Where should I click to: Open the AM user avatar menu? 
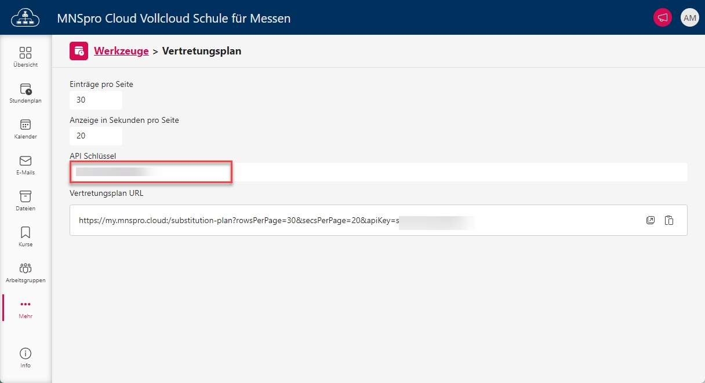689,17
